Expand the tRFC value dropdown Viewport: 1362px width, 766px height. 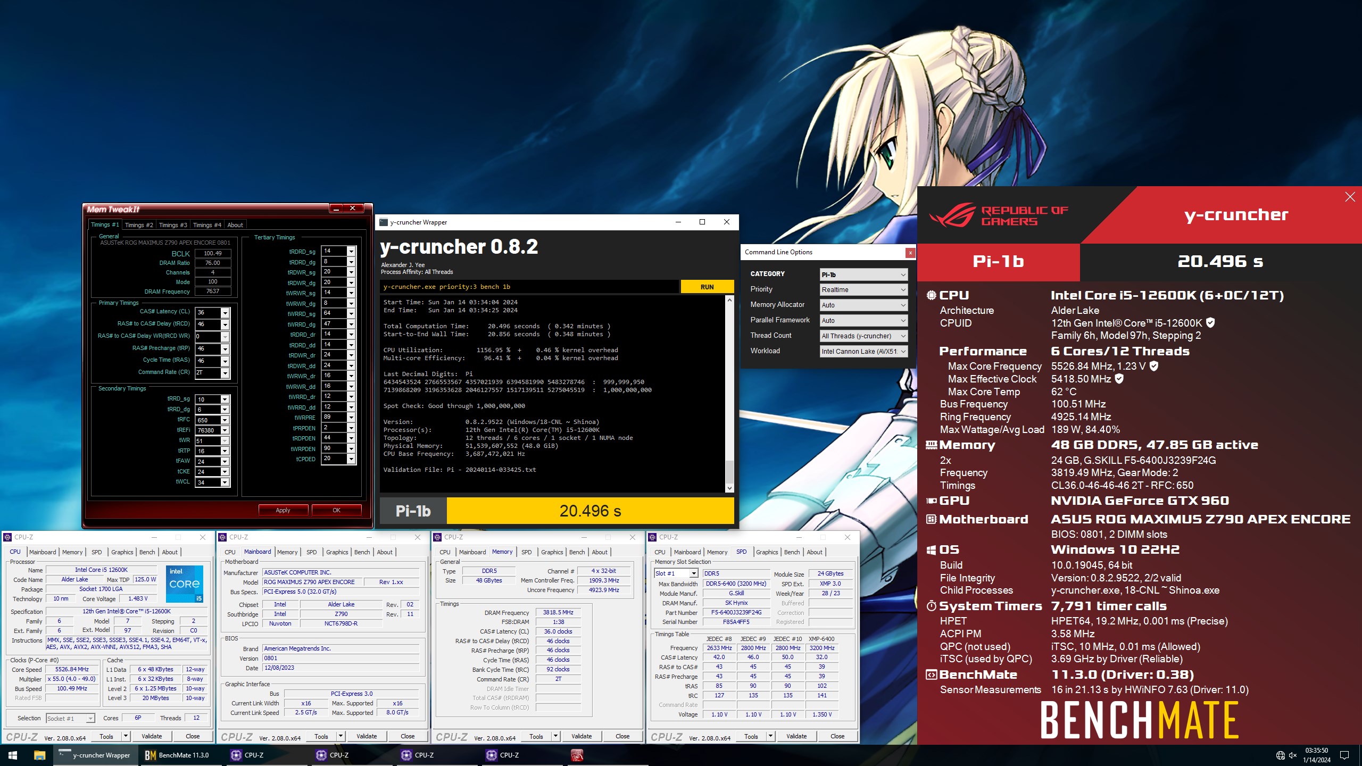click(225, 420)
